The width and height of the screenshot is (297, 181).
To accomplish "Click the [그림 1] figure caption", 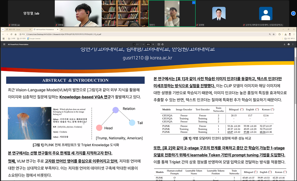I will point(76,145).
